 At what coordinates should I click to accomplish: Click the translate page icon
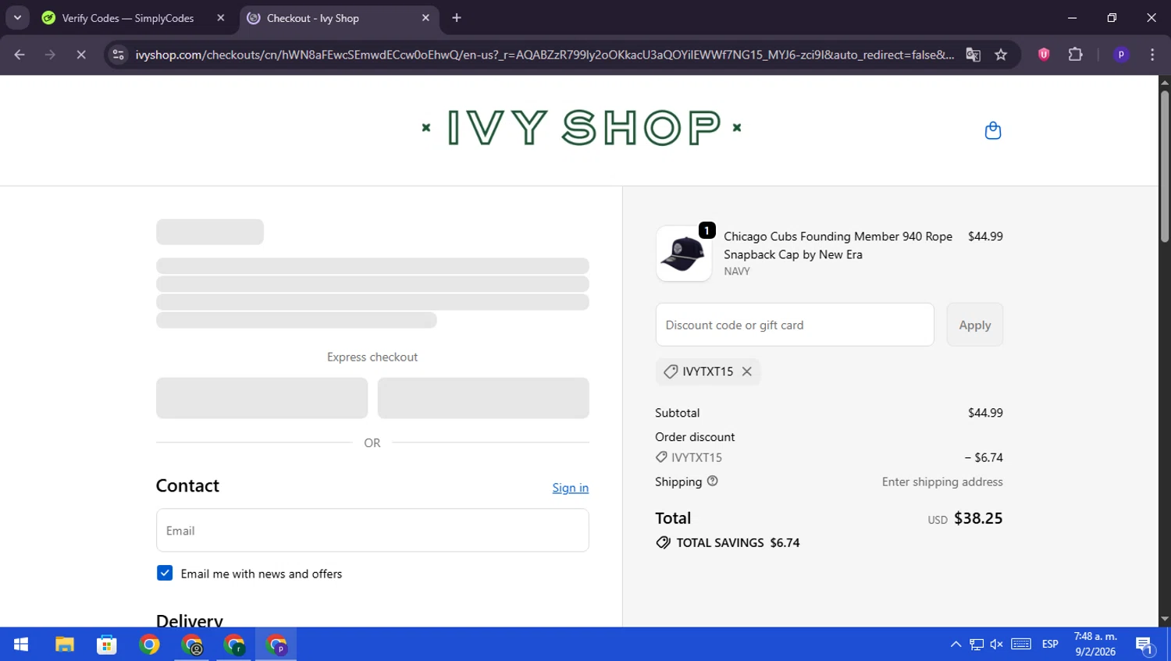[973, 55]
